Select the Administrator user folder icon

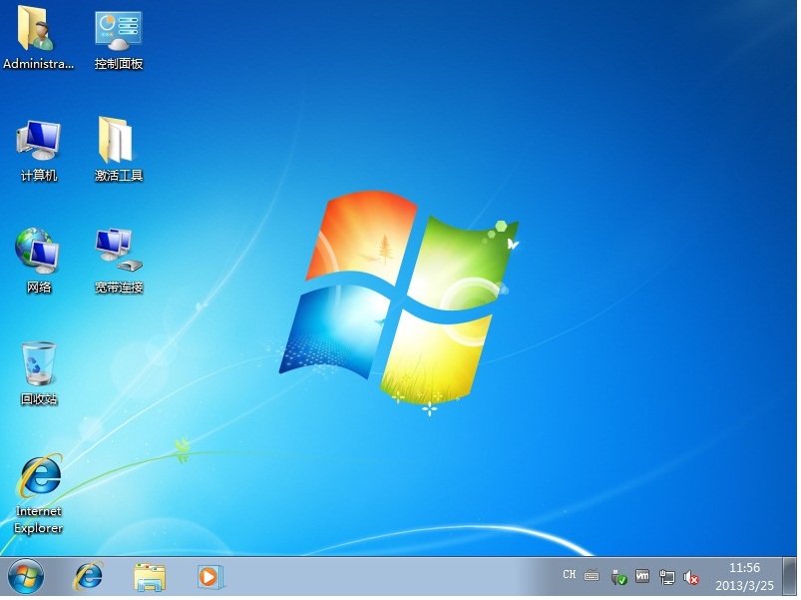(36, 30)
